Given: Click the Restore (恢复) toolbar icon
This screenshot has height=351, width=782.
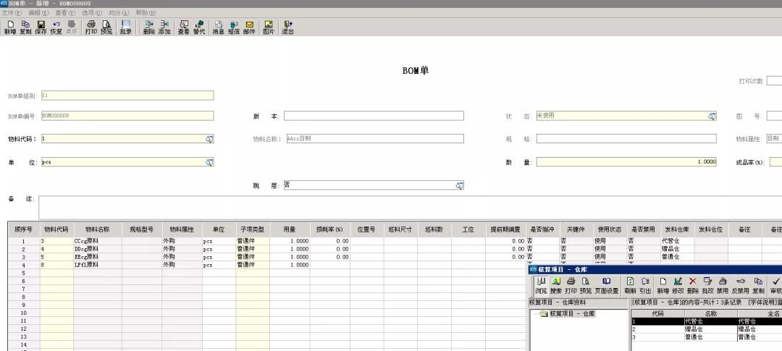Looking at the screenshot, I should point(56,28).
